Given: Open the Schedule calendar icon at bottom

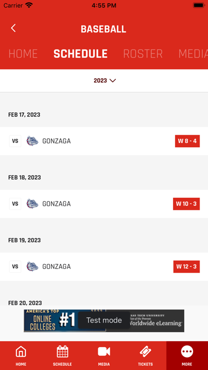Looking at the screenshot, I should tap(63, 351).
